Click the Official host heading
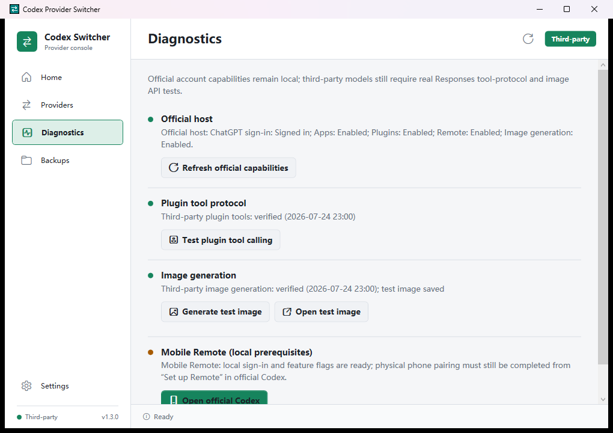Viewport: 613px width, 433px height. click(187, 119)
